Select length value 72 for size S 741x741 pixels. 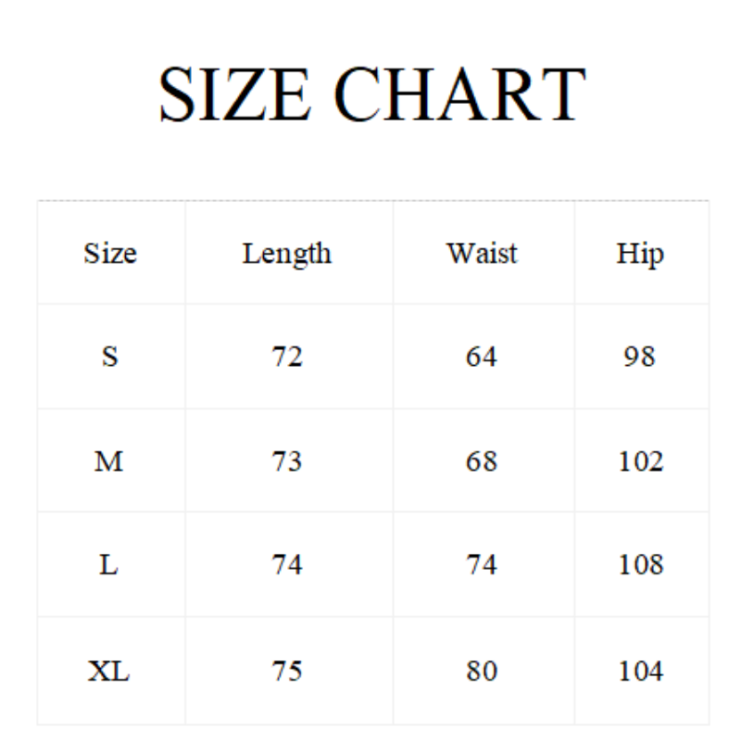coord(287,357)
